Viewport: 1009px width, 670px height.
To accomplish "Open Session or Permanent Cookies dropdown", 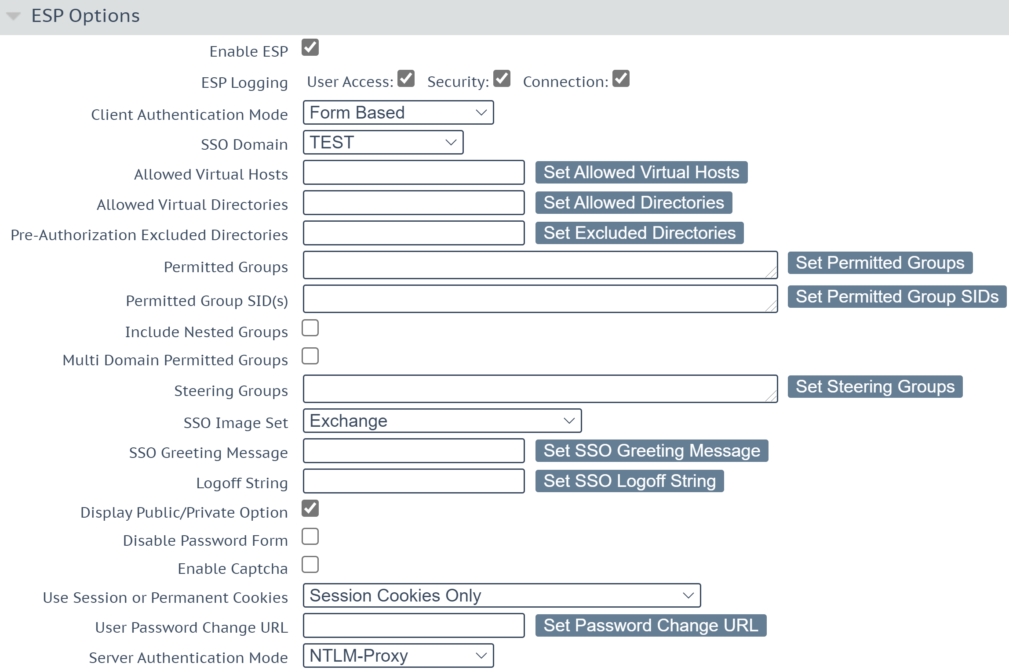I will tap(502, 596).
